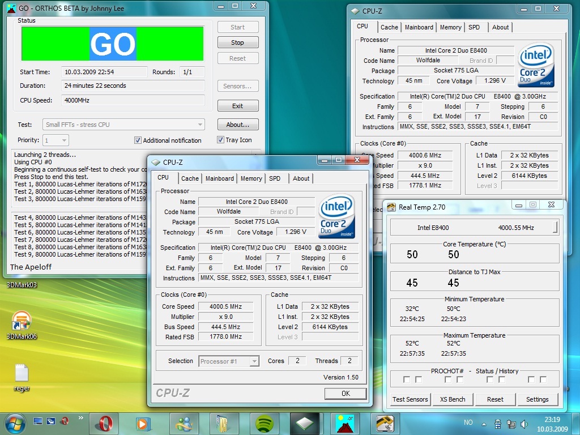The image size is (580, 435).
Task: Click the NO language indicator
Action: (x=468, y=423)
